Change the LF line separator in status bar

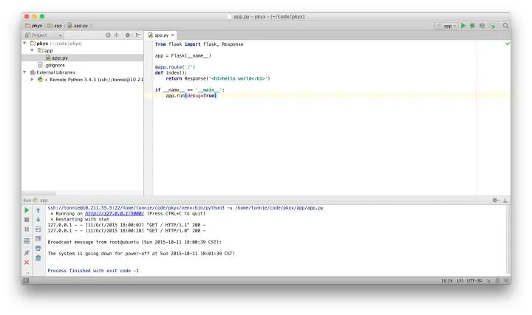point(460,281)
